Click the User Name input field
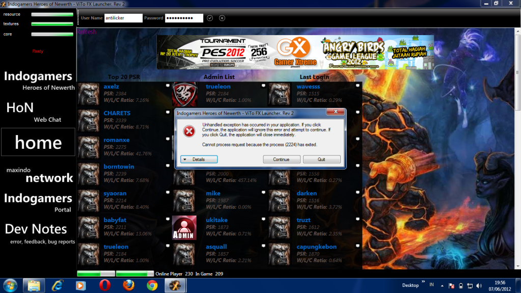521x293 pixels. [x=123, y=18]
